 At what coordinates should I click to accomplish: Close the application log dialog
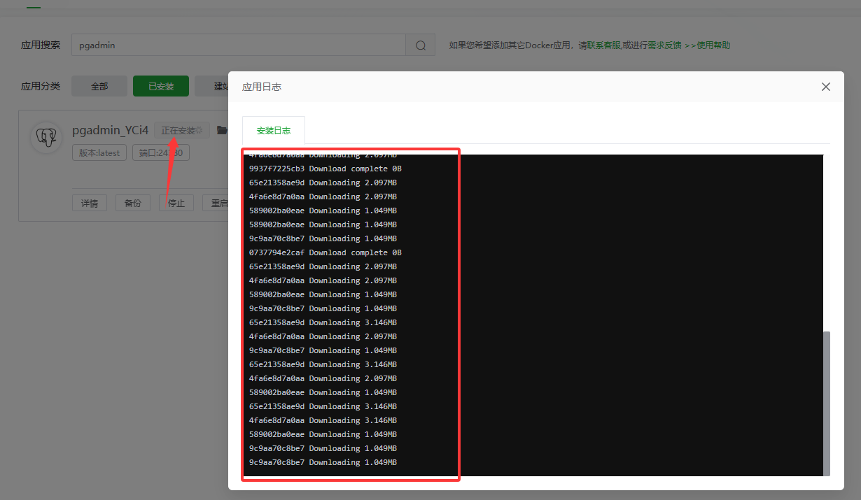[825, 87]
